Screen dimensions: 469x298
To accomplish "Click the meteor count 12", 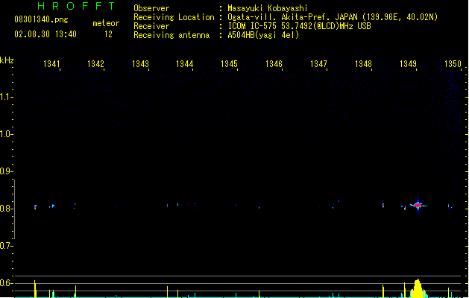I will pyautogui.click(x=108, y=34).
